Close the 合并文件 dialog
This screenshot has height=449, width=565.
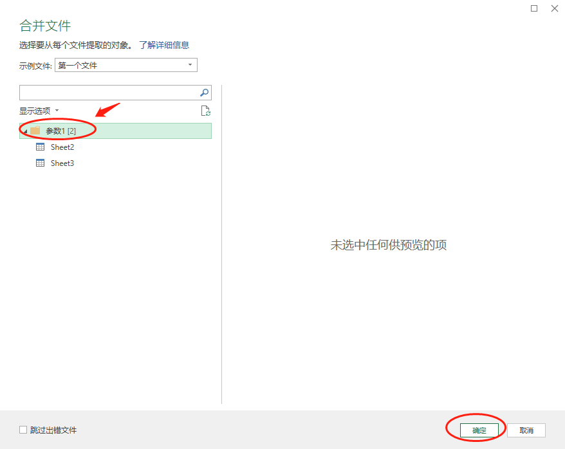pos(555,8)
